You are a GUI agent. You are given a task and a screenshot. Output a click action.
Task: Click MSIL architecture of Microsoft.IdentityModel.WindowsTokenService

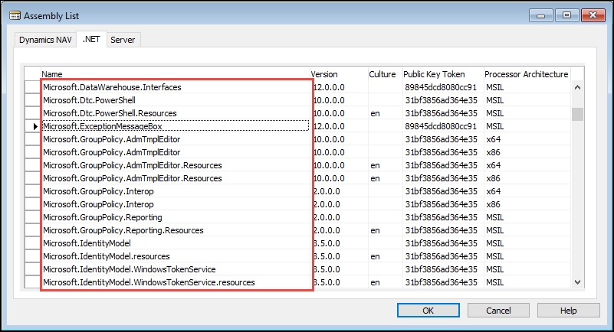click(x=495, y=269)
